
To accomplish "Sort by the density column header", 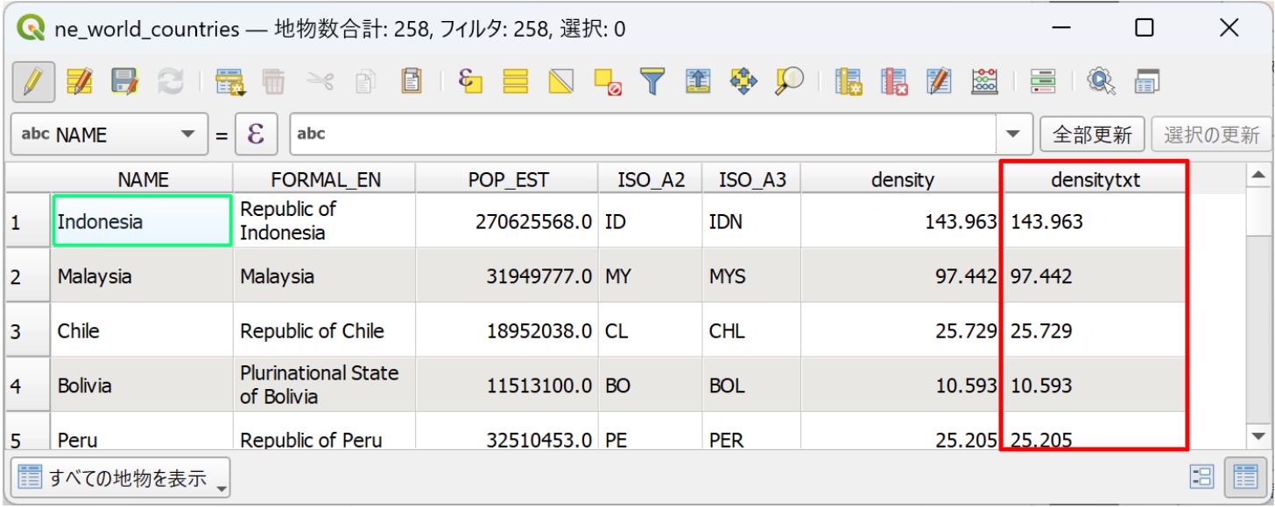I will [902, 179].
